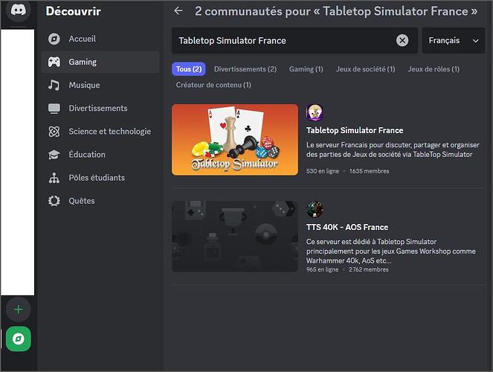Open Pôles étudiants section

click(x=100, y=178)
